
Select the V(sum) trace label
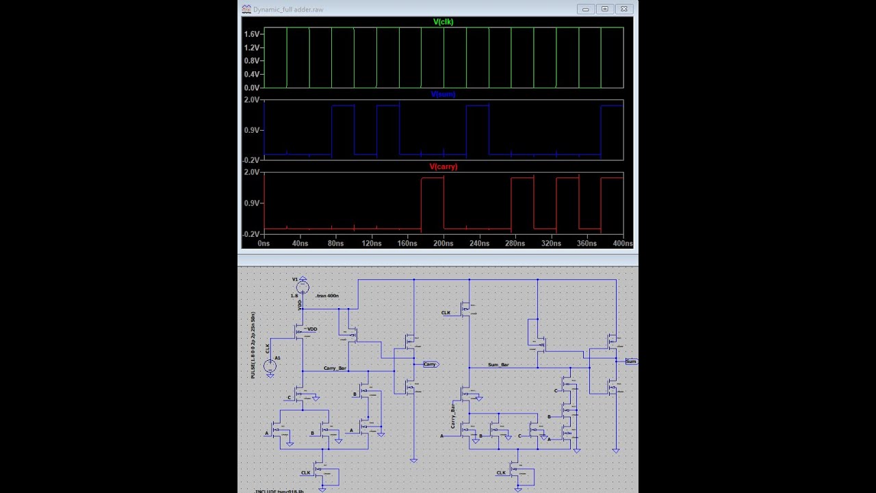tap(443, 94)
